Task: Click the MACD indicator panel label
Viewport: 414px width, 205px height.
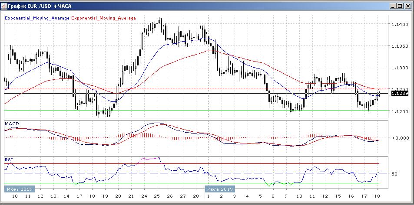Action: tap(11, 124)
